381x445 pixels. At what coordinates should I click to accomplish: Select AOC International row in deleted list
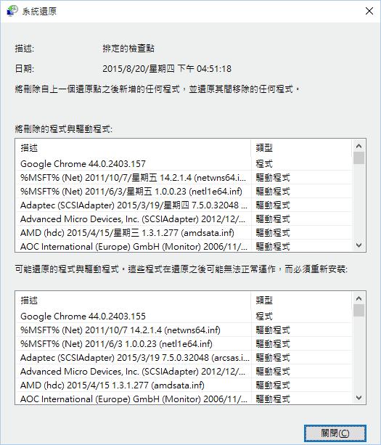pyautogui.click(x=184, y=246)
